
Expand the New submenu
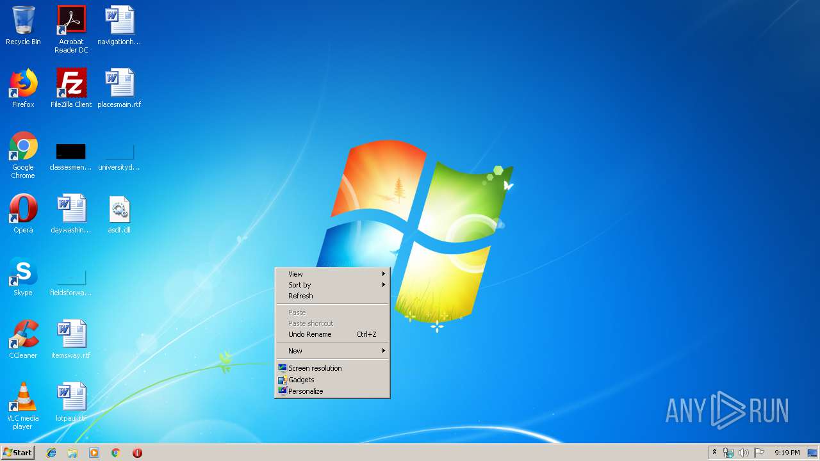pos(332,351)
